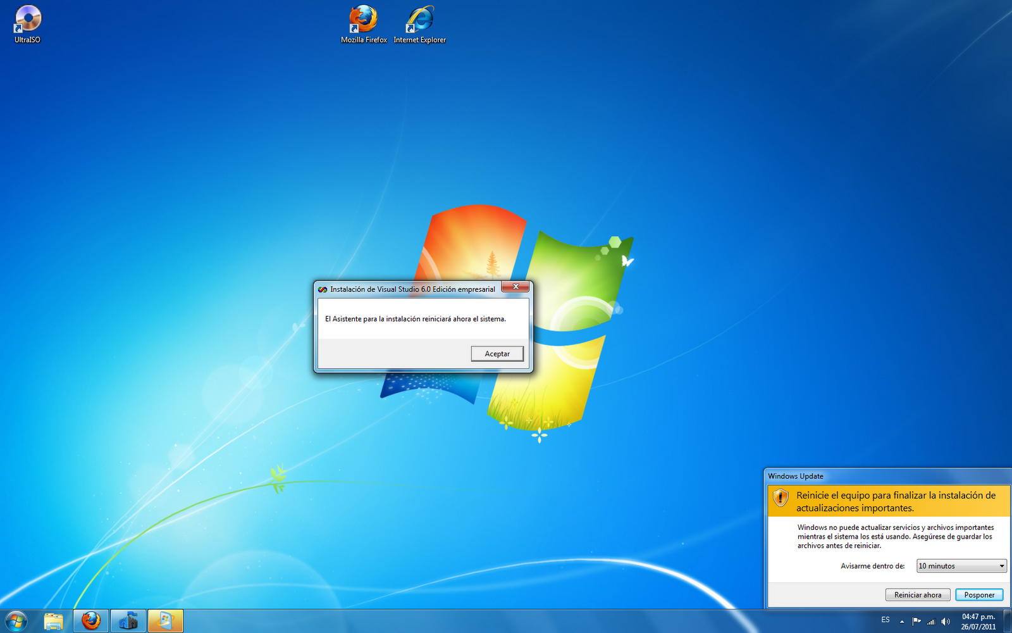1012x633 pixels.
Task: Open the '10 minutos' reminder dropdown
Action: 961,566
